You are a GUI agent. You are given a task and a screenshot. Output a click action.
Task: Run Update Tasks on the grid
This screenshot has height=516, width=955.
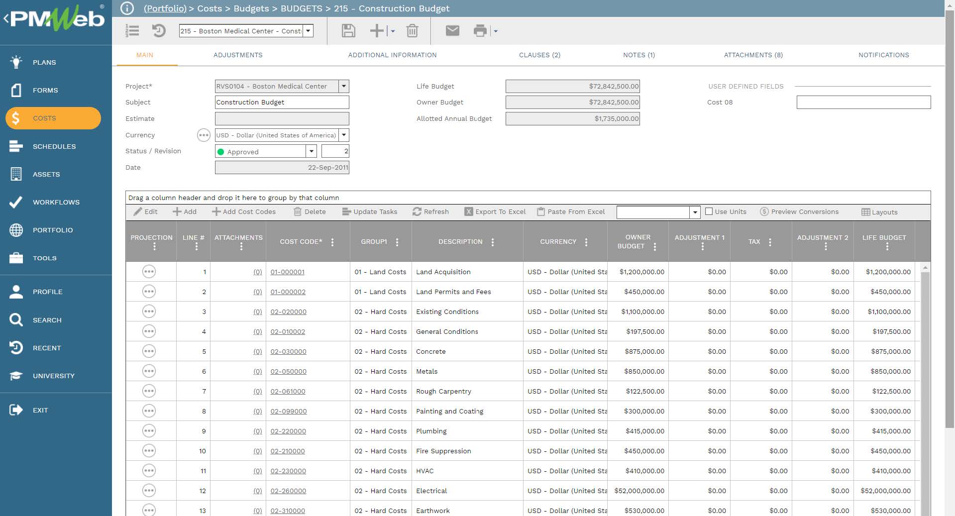click(x=369, y=211)
